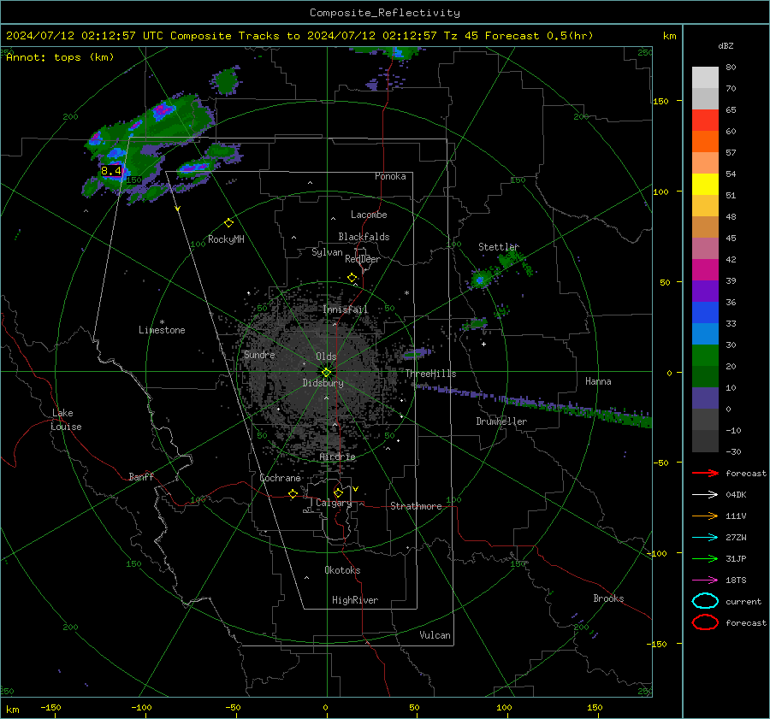Click the Stettler town label
The height and width of the screenshot is (719, 770).
pos(499,247)
